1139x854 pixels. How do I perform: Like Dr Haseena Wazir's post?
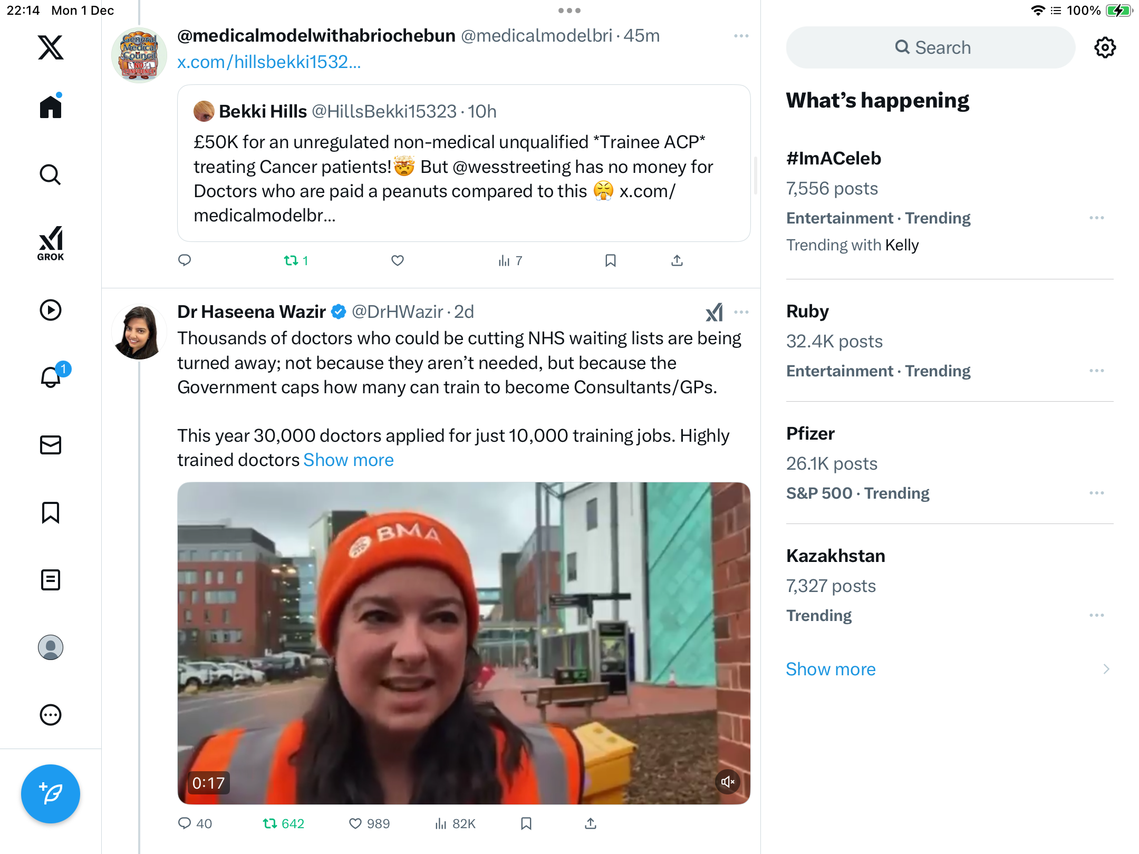[x=356, y=823]
